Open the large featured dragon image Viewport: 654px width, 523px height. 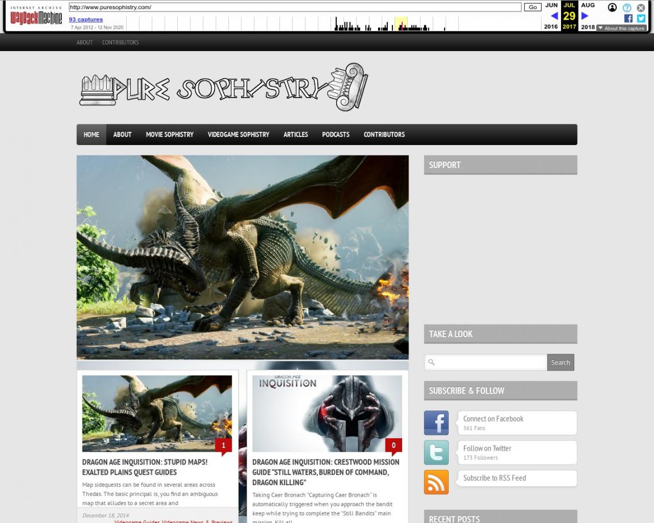(x=243, y=257)
